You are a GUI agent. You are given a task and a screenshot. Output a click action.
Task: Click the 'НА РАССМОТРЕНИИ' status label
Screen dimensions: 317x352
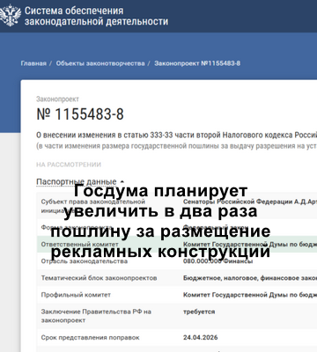point(69,165)
